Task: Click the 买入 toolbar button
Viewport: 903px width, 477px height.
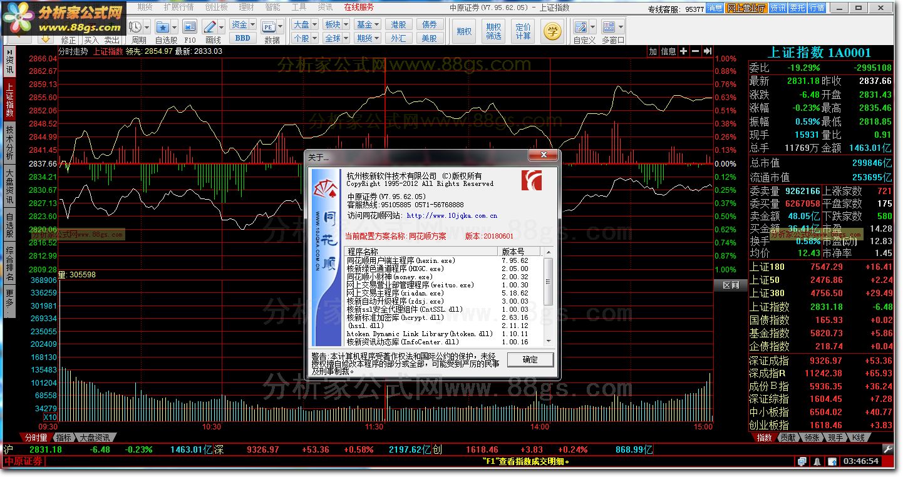Action: point(91,39)
